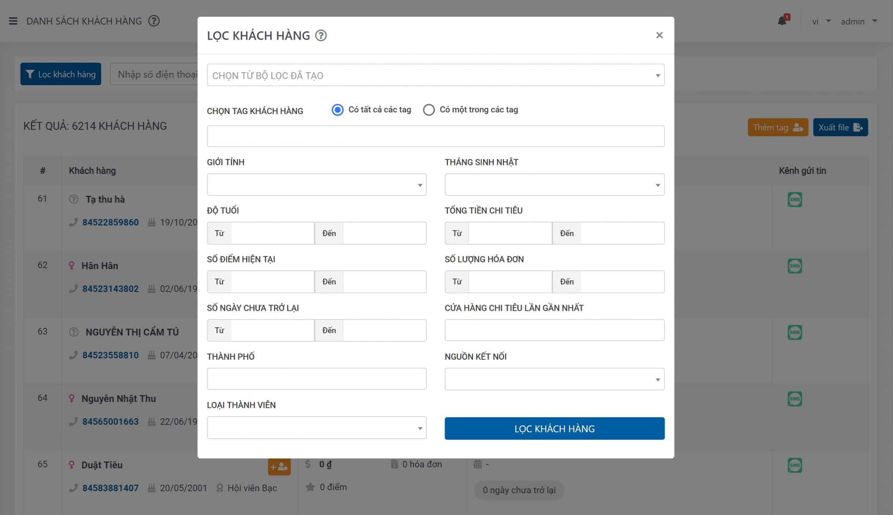The image size is (893, 515).
Task: Focus ĐỘ TUỔI 'Đến' field
Action: (x=385, y=233)
